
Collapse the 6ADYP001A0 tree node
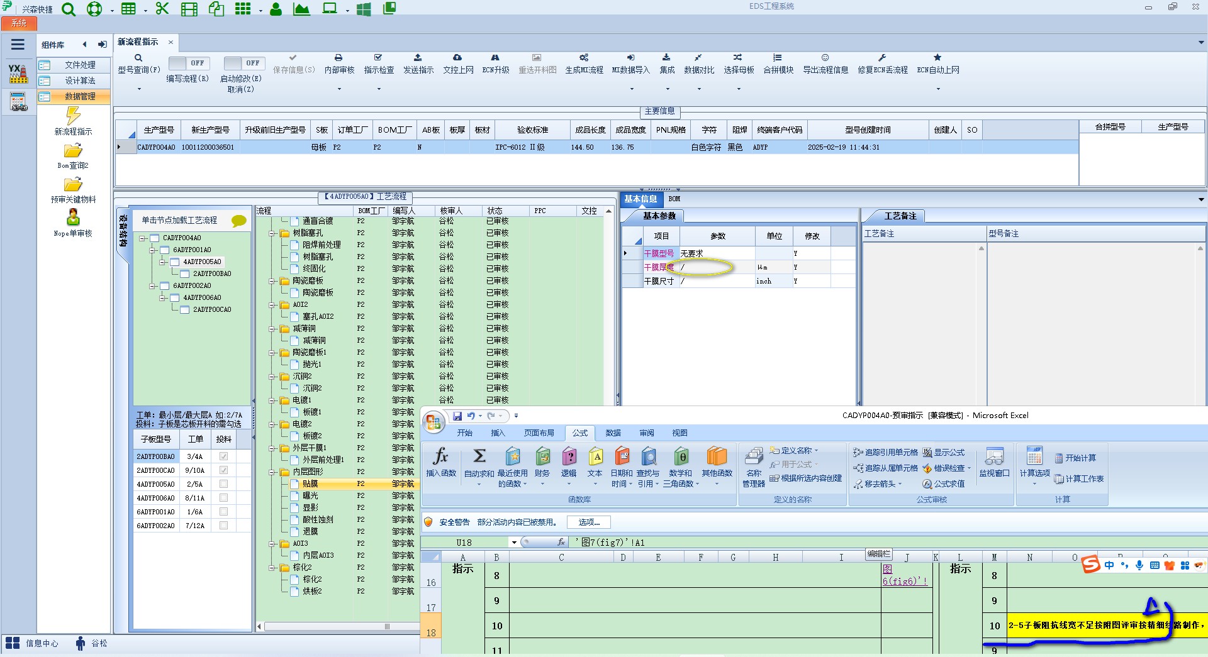pos(152,250)
